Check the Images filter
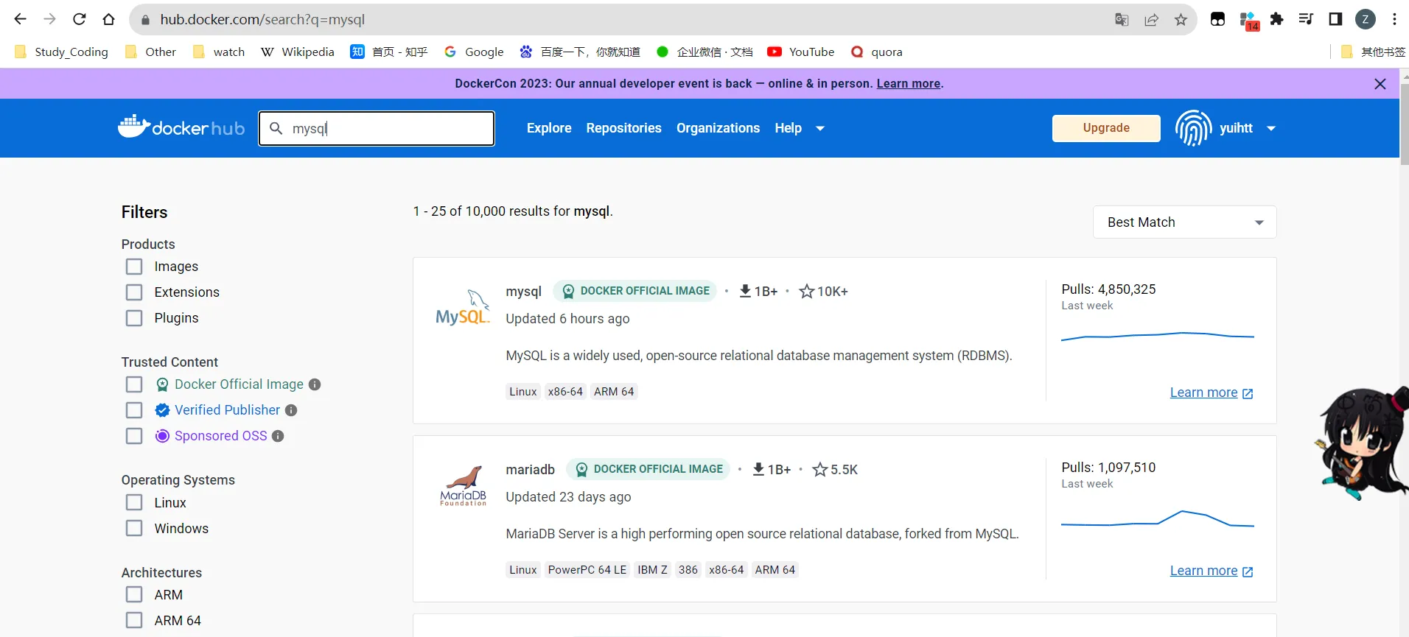1409x637 pixels. (134, 267)
